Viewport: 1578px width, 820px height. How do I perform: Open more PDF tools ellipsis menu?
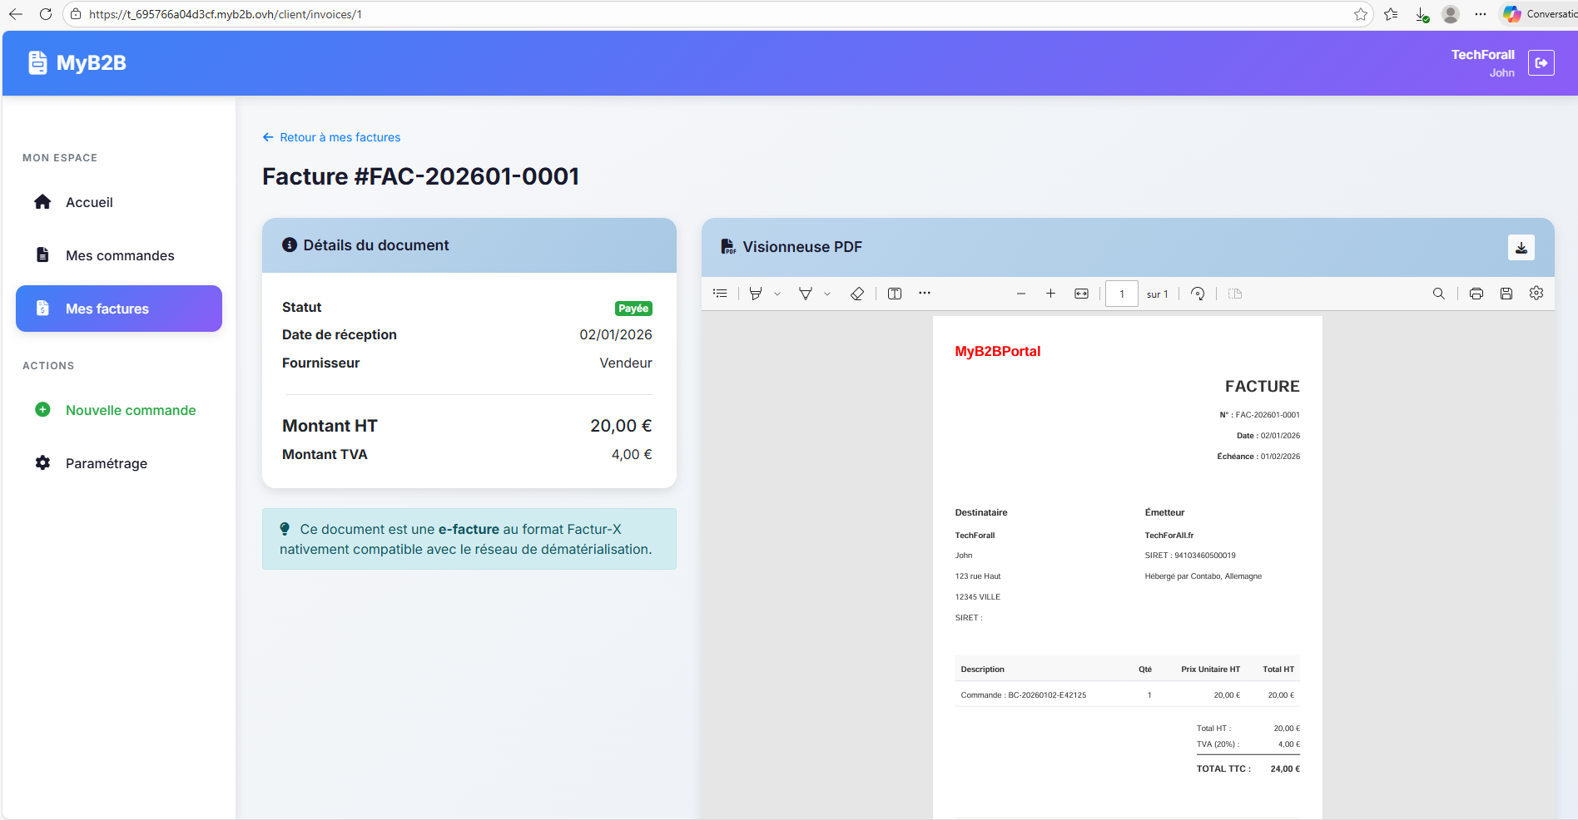click(x=925, y=294)
